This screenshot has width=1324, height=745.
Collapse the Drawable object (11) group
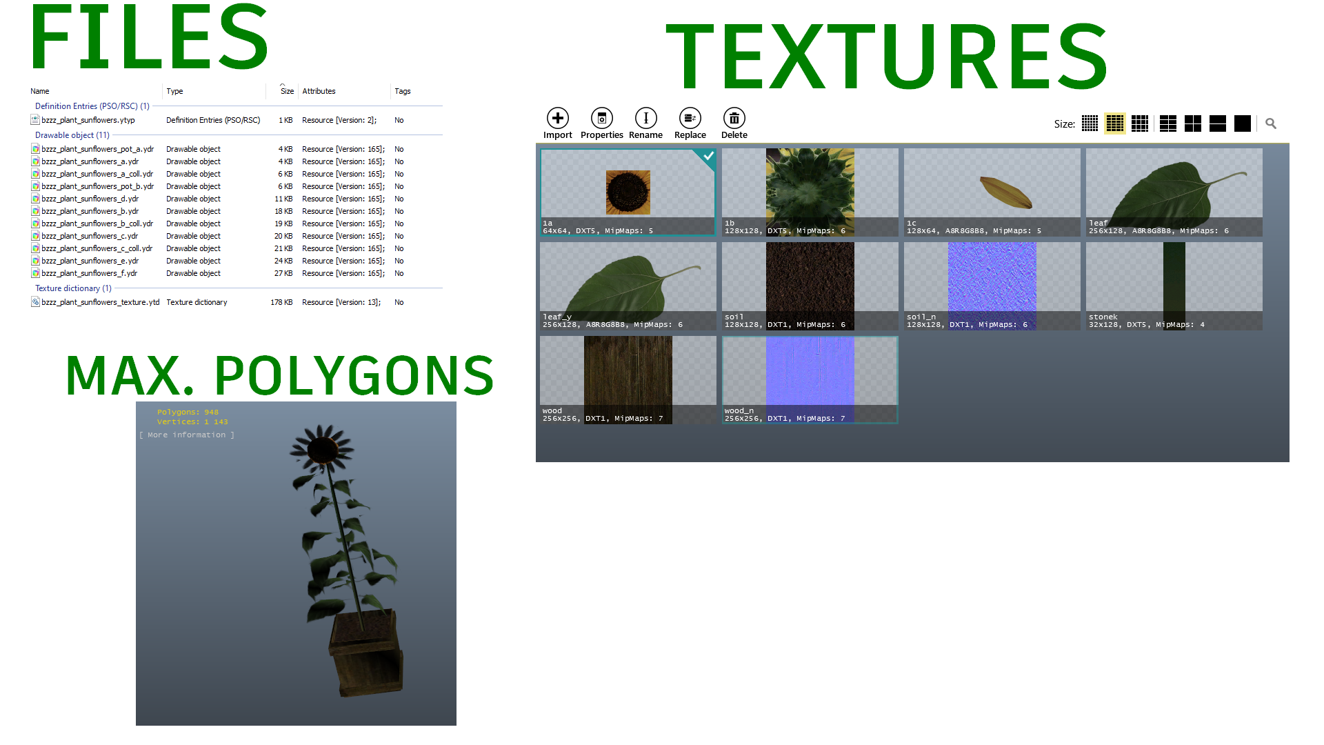(72, 135)
